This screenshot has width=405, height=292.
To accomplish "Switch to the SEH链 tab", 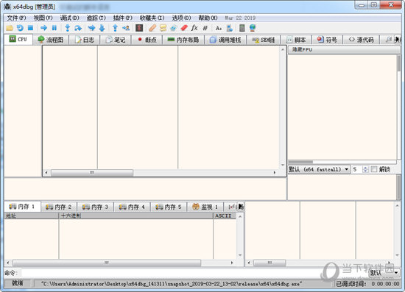I will (x=264, y=40).
